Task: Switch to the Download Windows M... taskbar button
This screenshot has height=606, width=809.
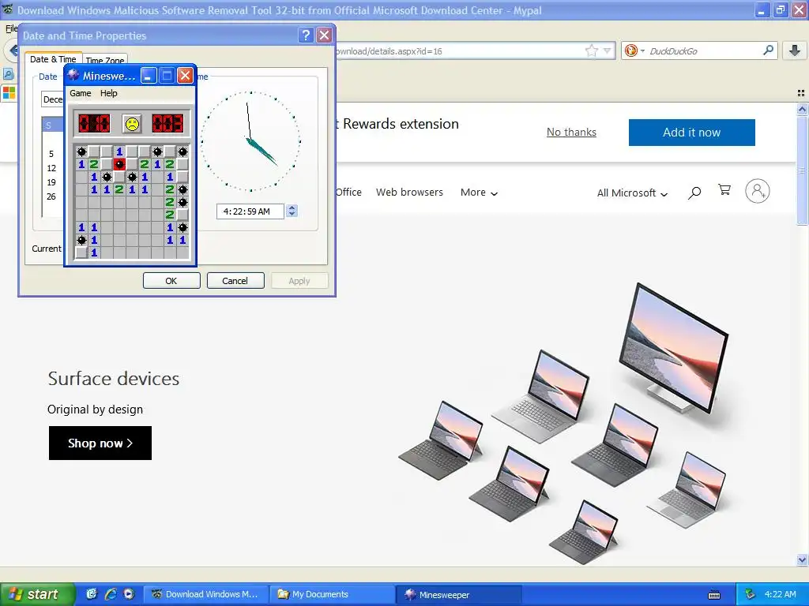Action: click(205, 594)
